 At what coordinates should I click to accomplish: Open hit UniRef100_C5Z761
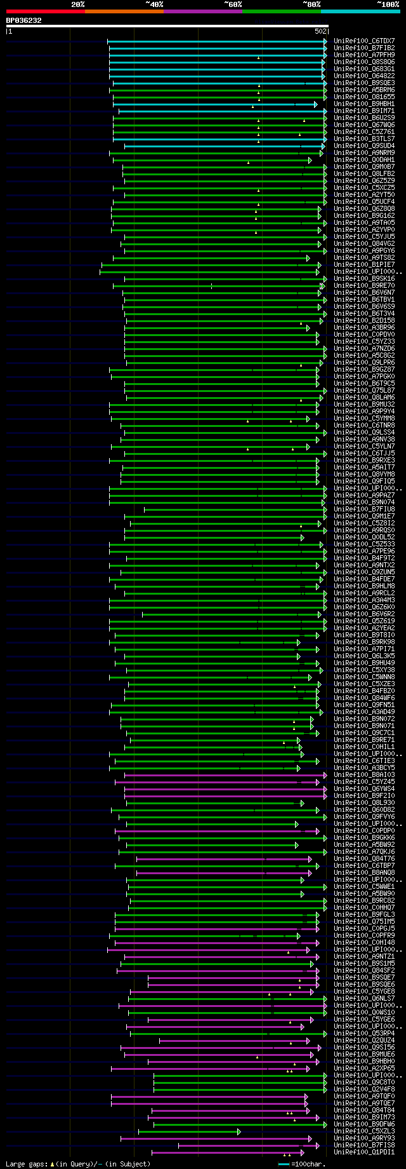[364, 132]
